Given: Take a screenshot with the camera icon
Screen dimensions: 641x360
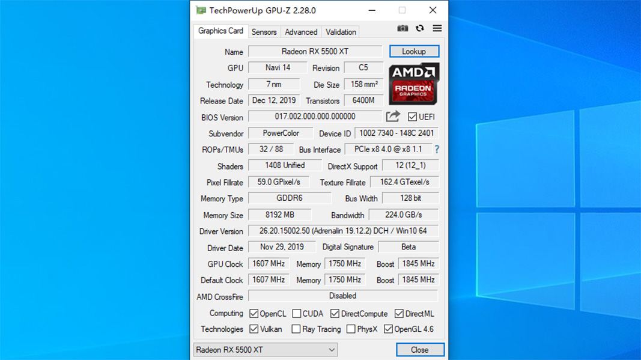Looking at the screenshot, I should 403,28.
